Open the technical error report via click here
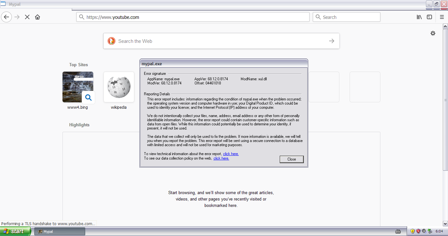 [231, 154]
